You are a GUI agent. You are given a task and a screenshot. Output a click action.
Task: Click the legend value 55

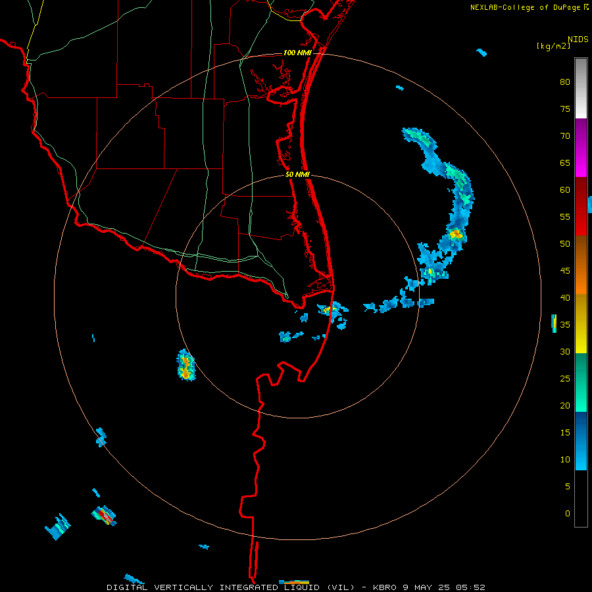565,216
